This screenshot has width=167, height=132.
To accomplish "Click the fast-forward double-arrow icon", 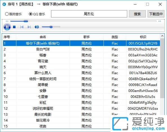I will 160,21.
